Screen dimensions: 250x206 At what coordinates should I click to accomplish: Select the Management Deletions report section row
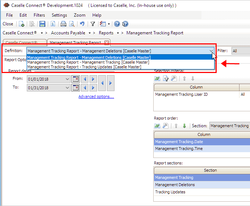point(175,185)
